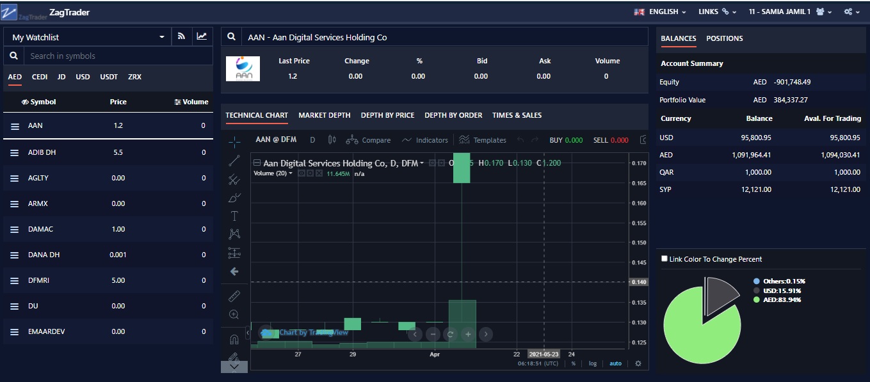The height and width of the screenshot is (382, 870).
Task: Collapse the chart legend minus box
Action: (x=257, y=163)
